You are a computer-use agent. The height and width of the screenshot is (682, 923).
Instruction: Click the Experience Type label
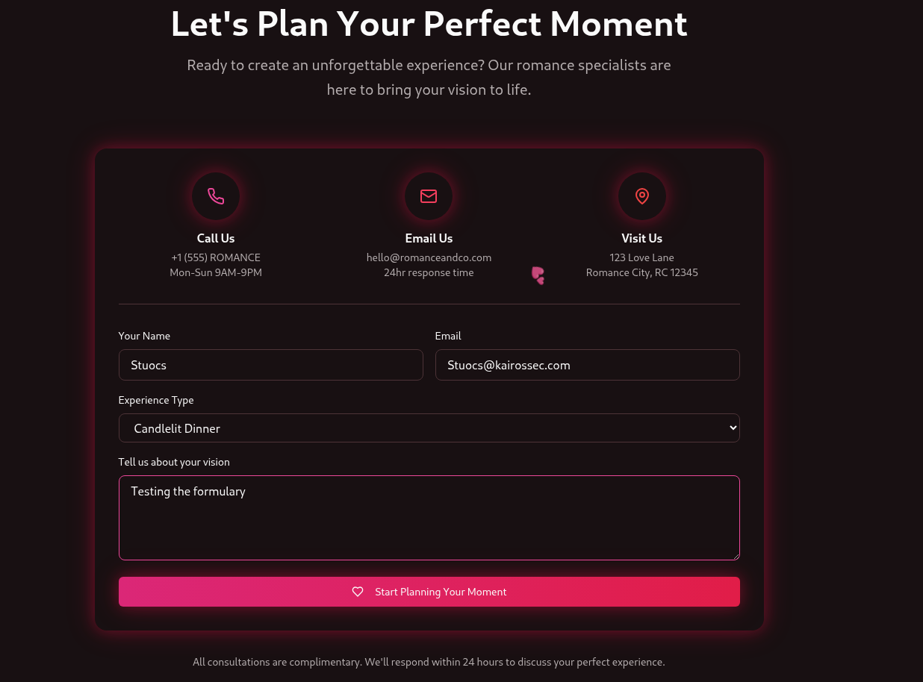[156, 400]
